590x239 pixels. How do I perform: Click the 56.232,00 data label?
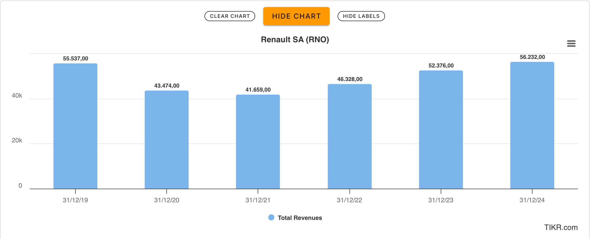point(532,57)
